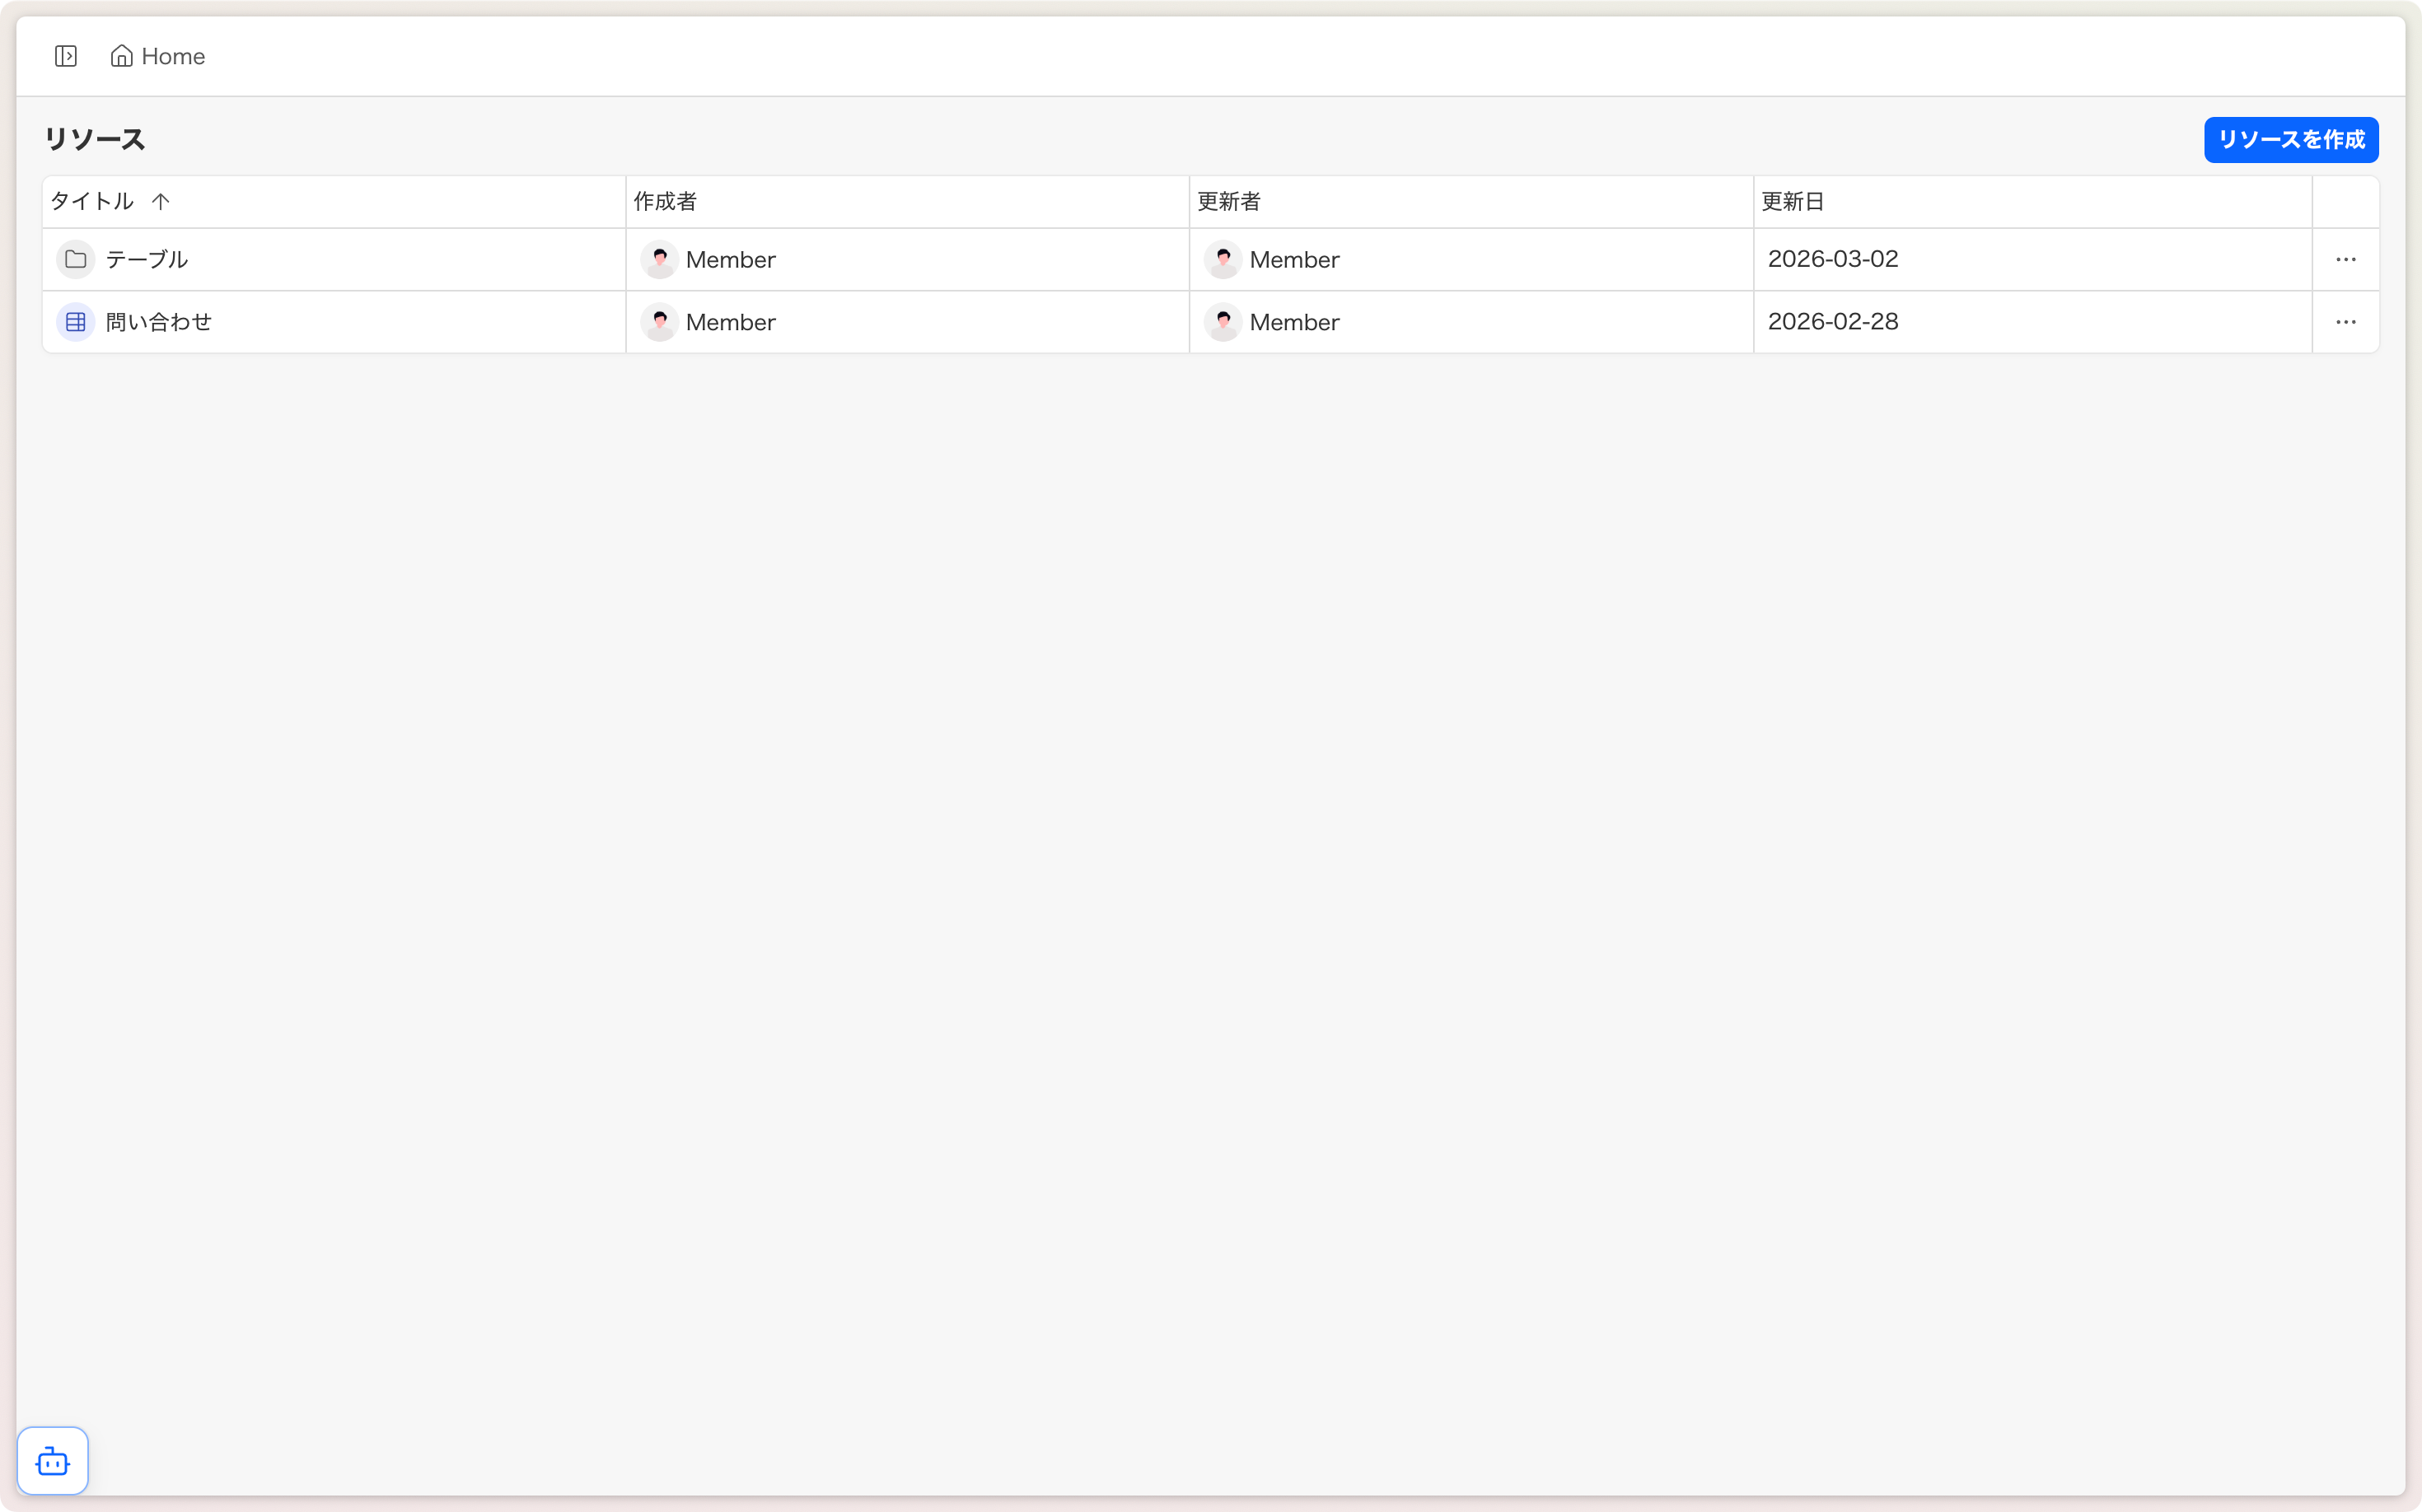Screen dimensions: 2422x1512
Task: Click the folder icon for テーブル
Action: (x=75, y=260)
